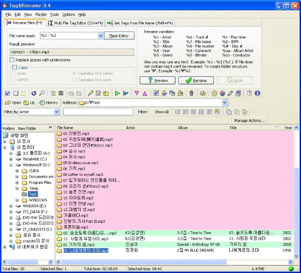
Task: Click the copy pages icon in filter row
Action: (x=229, y=112)
